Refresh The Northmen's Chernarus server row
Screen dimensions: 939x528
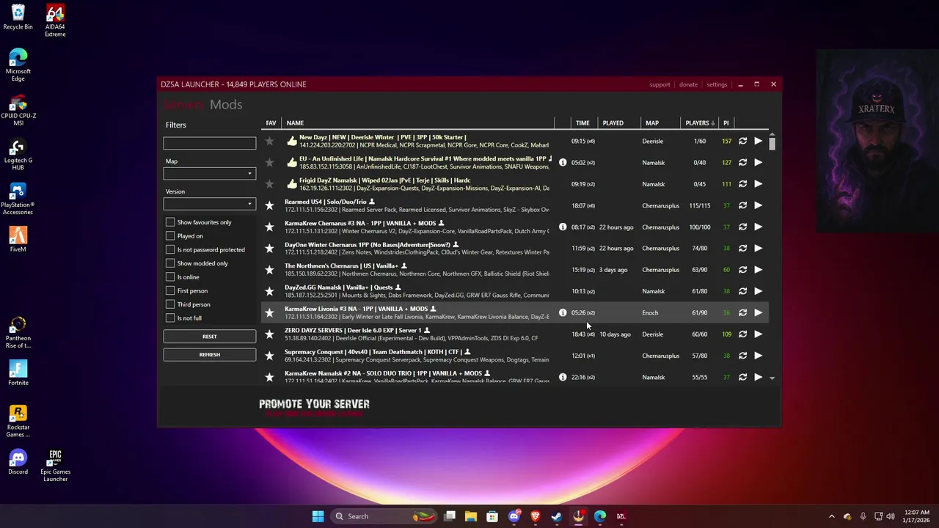(x=742, y=269)
